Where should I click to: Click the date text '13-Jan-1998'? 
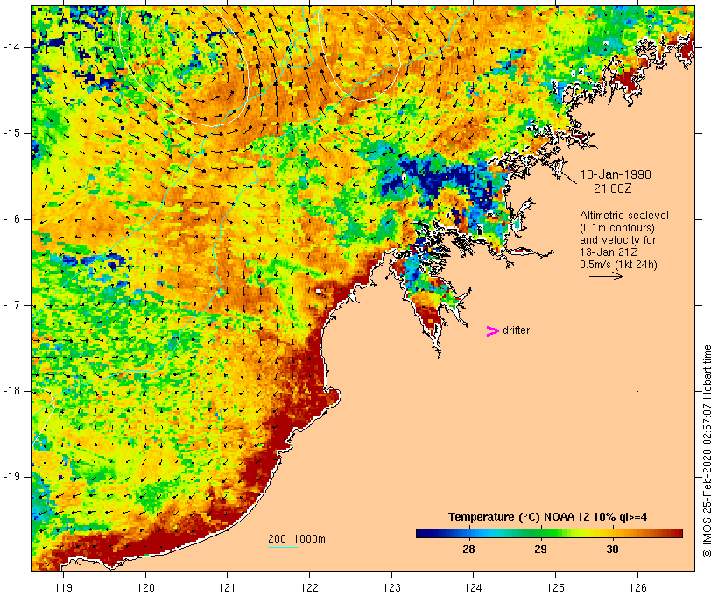[616, 174]
